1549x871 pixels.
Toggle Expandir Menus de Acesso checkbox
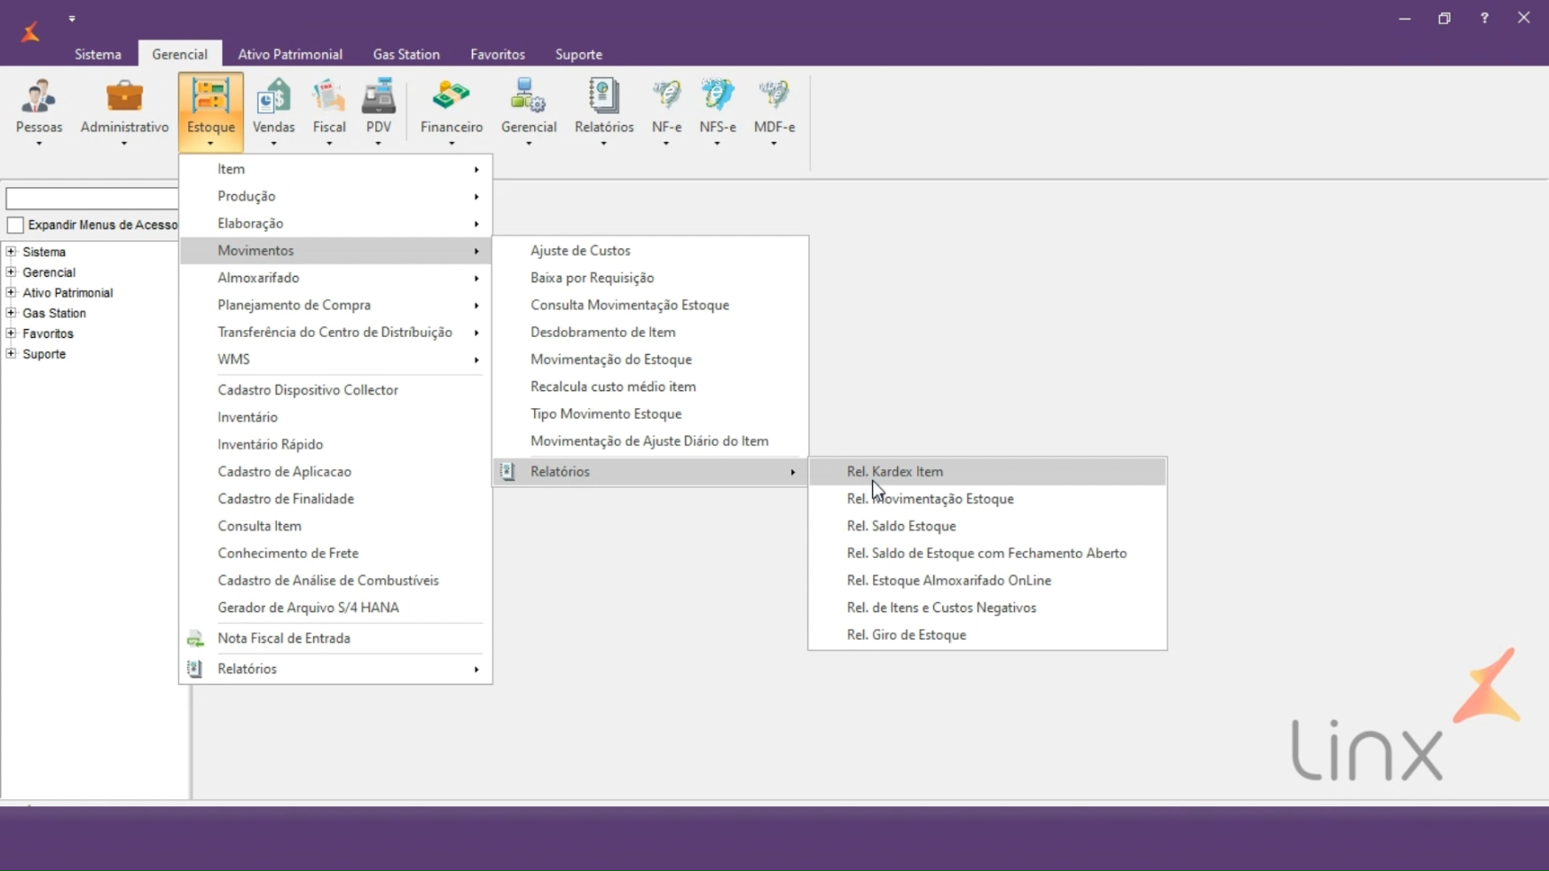[x=15, y=225]
